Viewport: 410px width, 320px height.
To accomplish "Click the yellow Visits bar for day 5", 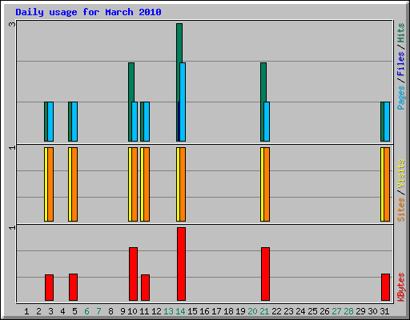I will click(70, 184).
